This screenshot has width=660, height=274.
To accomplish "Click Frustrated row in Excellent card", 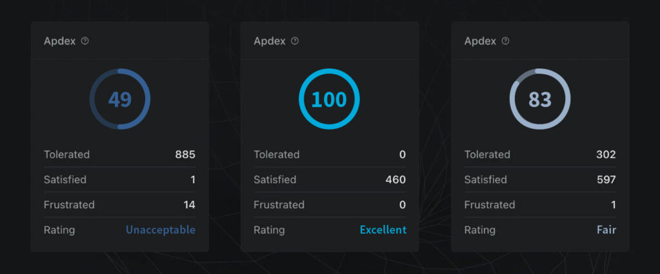I will pyautogui.click(x=329, y=205).
